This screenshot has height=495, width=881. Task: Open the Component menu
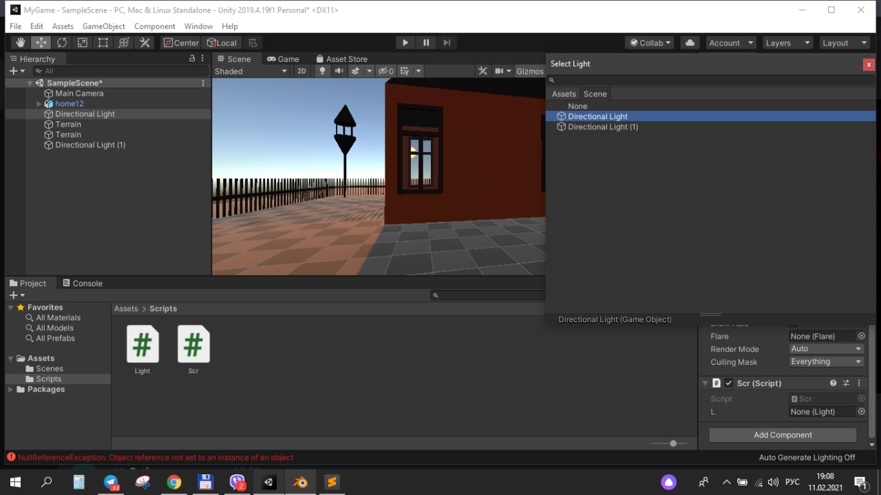(155, 26)
